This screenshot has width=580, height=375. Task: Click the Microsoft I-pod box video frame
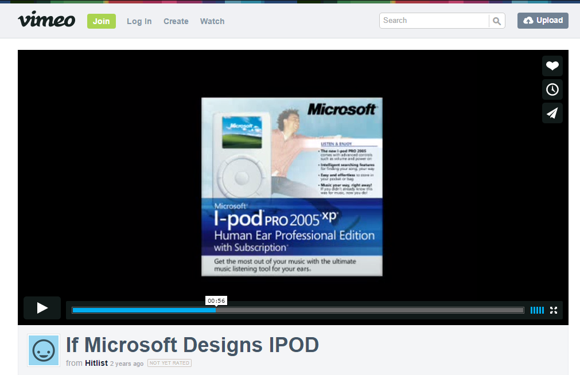pos(292,187)
